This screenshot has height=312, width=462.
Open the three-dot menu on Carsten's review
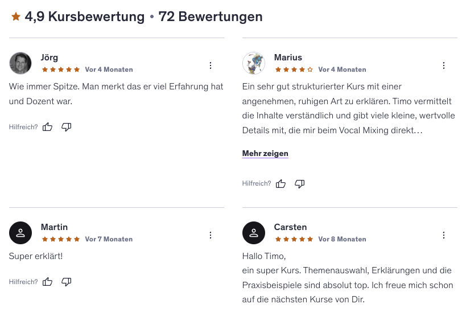444,235
